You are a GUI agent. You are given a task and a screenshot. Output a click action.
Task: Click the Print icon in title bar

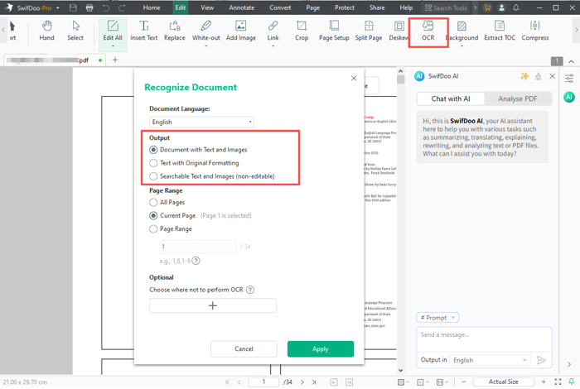point(89,7)
